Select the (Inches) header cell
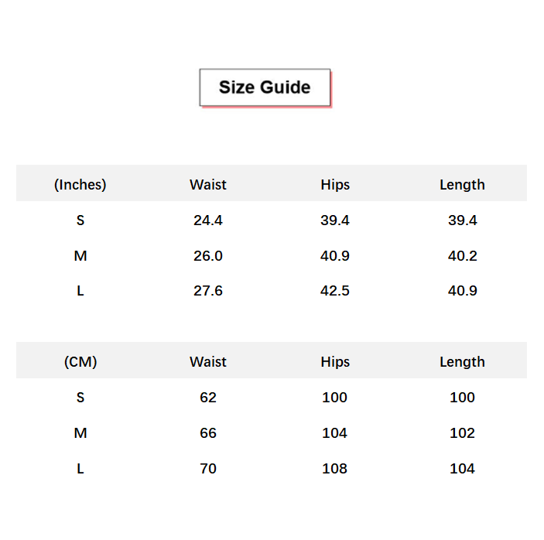Viewport: 544px width, 540px height. (80, 184)
